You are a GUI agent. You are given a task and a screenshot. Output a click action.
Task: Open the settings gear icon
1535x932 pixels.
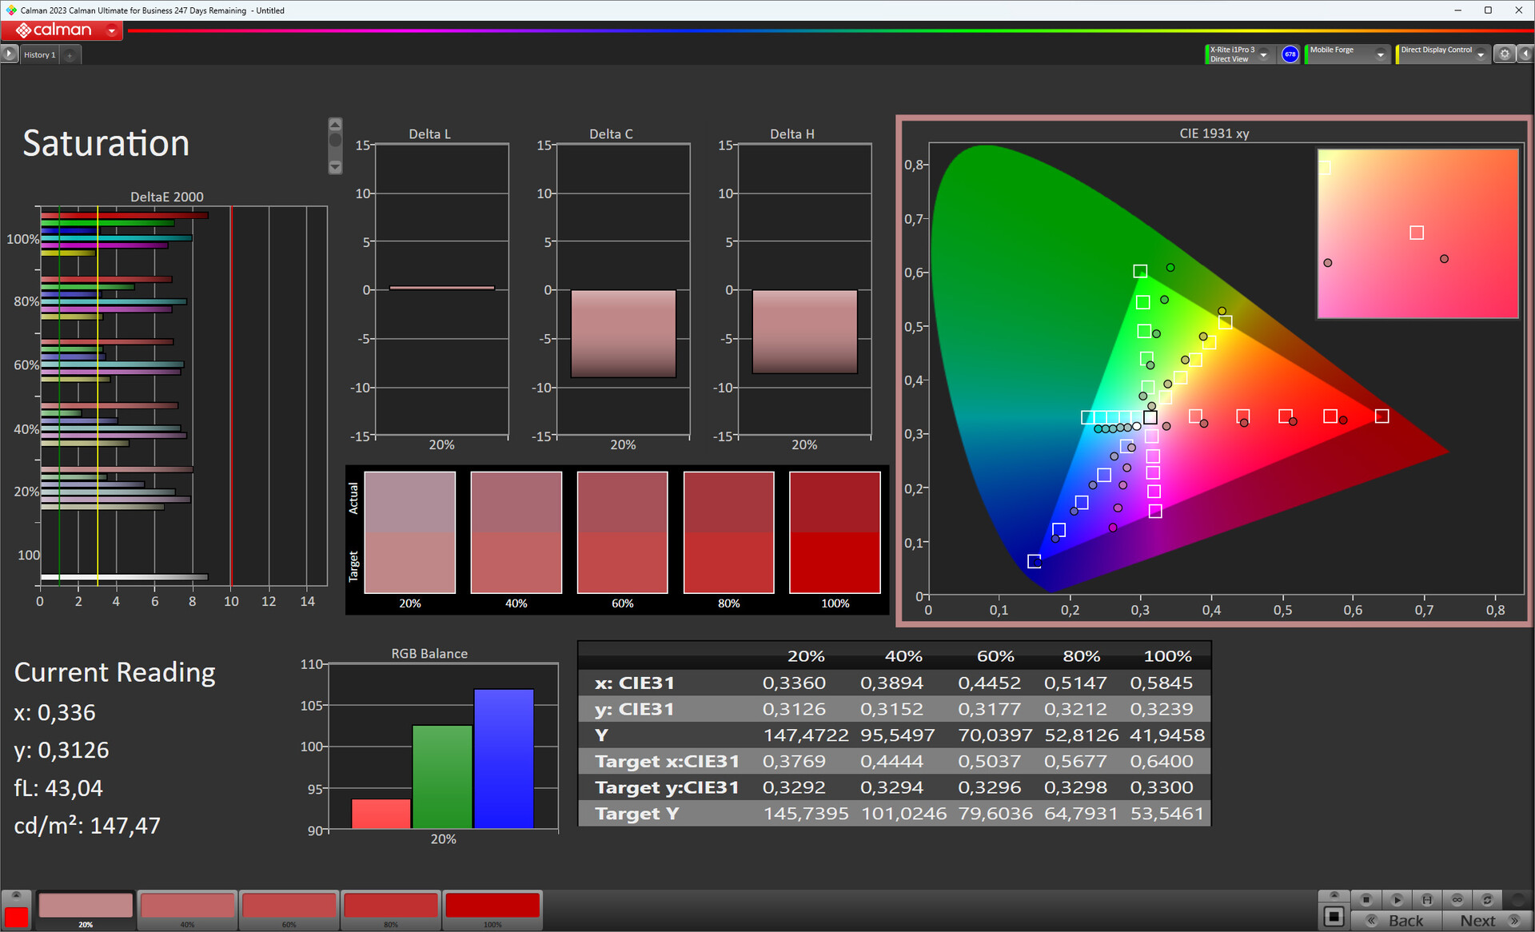1505,54
